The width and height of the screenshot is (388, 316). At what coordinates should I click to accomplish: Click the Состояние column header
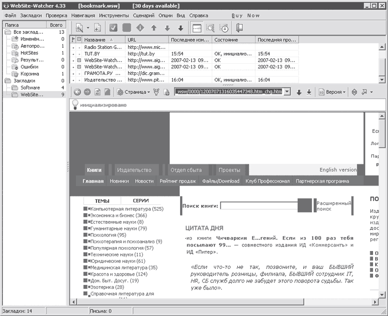(x=233, y=39)
